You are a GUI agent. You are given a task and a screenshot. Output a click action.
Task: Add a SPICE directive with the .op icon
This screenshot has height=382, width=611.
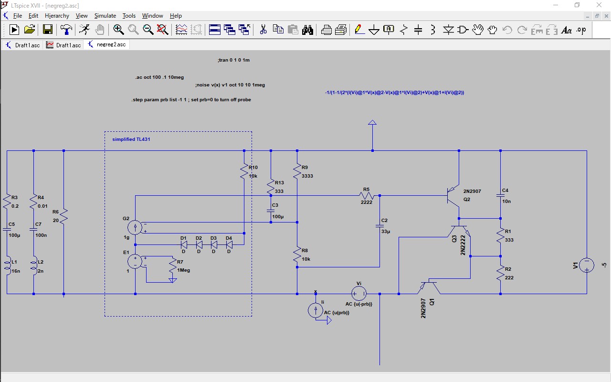click(x=581, y=30)
